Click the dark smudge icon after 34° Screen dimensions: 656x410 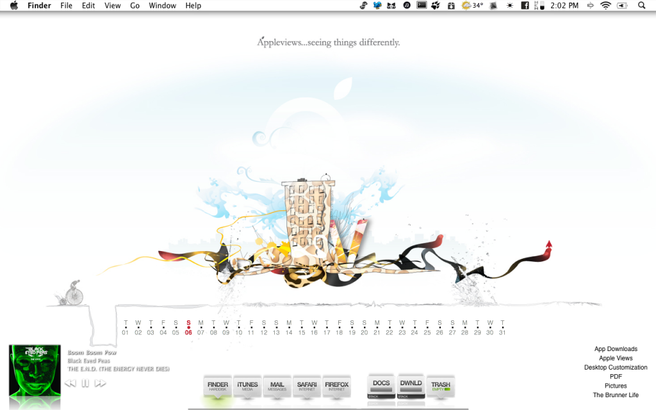coord(494,5)
